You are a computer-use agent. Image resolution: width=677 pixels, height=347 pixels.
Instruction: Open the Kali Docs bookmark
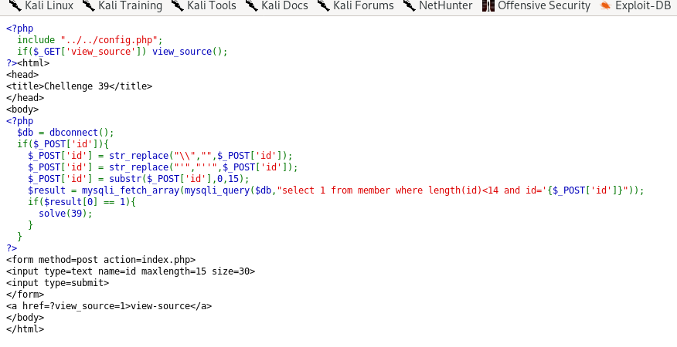[x=277, y=5]
